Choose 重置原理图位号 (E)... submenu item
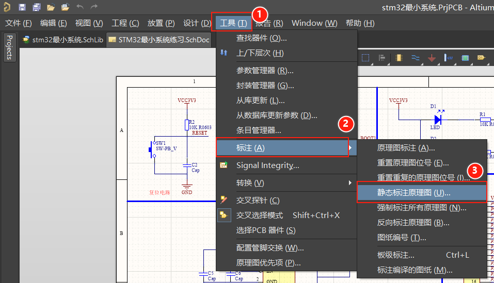 pos(422,163)
